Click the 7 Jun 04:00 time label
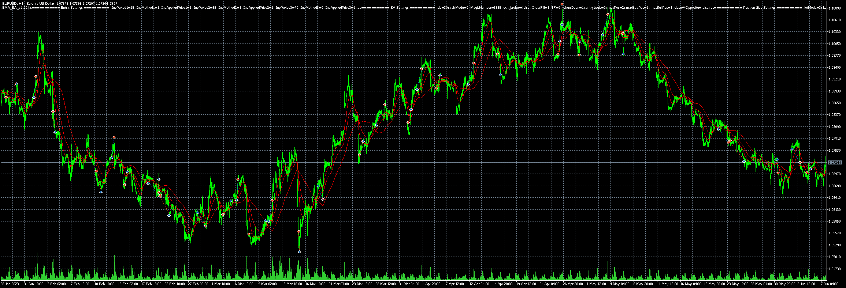The width and height of the screenshot is (846, 288). 830,284
